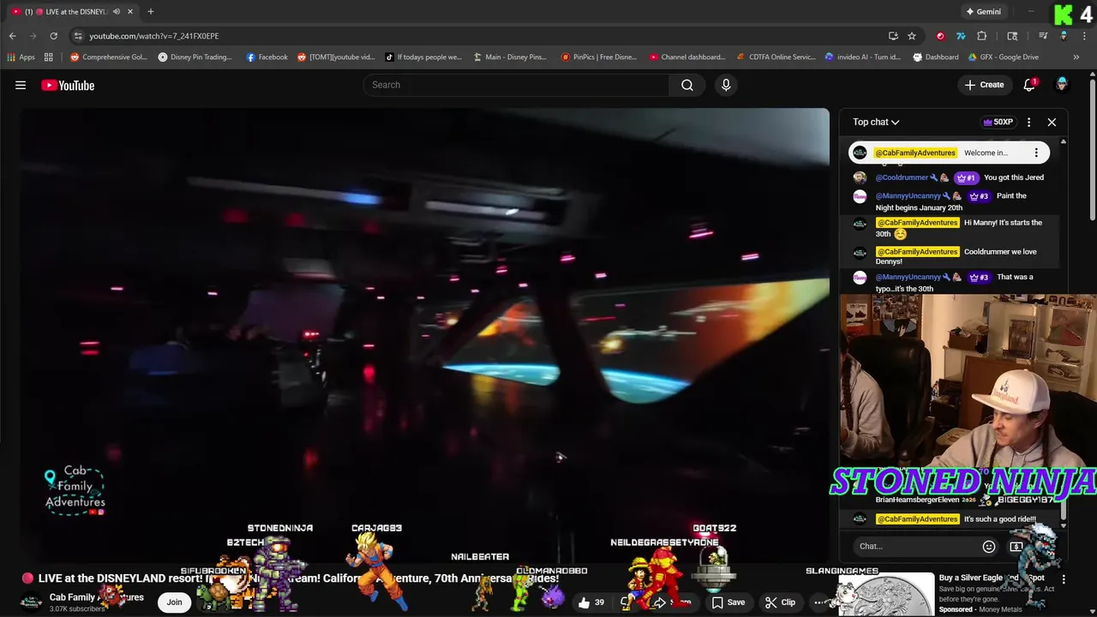Go to the YouTube home logo

click(x=68, y=85)
